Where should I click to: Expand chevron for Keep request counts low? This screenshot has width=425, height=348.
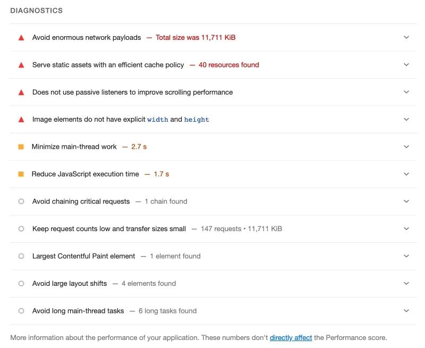coord(406,229)
